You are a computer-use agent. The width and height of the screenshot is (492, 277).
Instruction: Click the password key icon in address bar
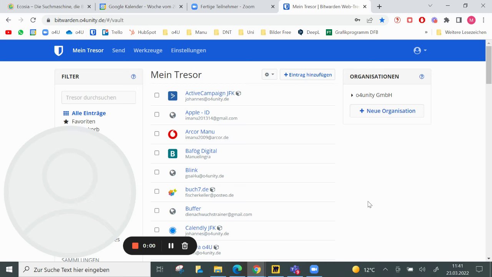(x=357, y=20)
